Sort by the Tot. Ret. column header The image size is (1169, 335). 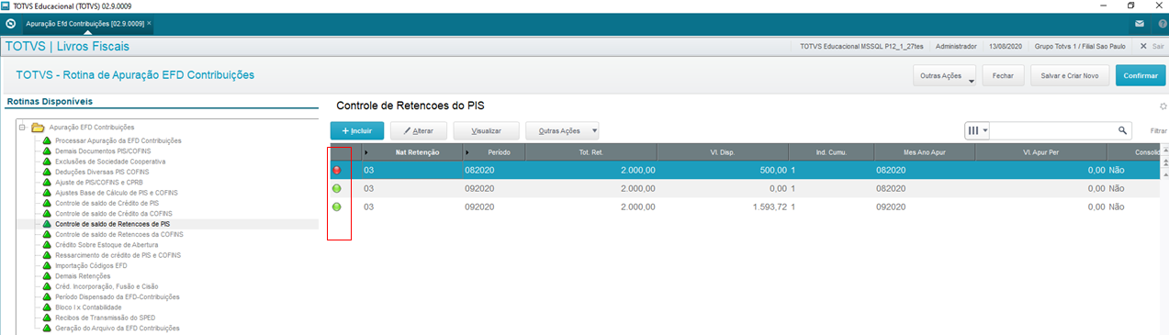pos(590,151)
